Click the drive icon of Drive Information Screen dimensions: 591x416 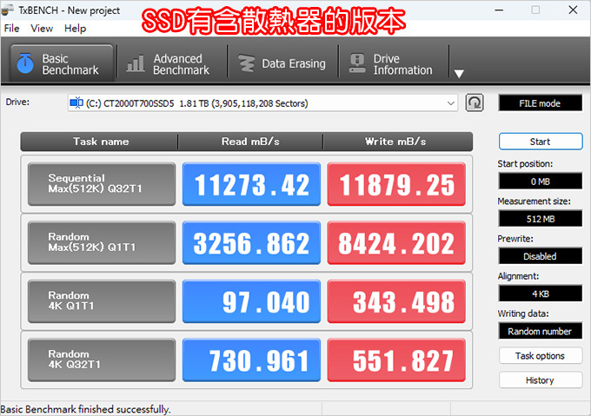tap(356, 63)
